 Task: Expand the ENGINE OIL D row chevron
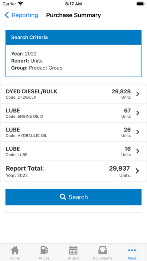(138, 113)
